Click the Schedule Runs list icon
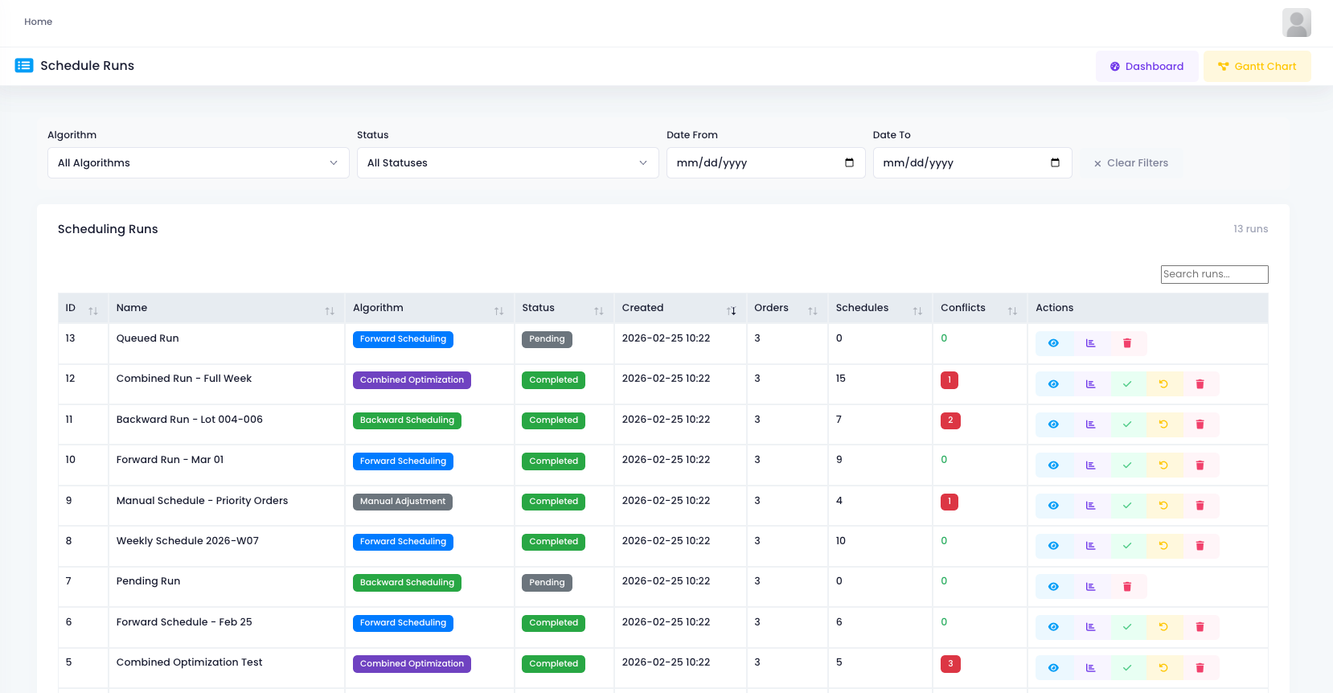 click(x=24, y=66)
